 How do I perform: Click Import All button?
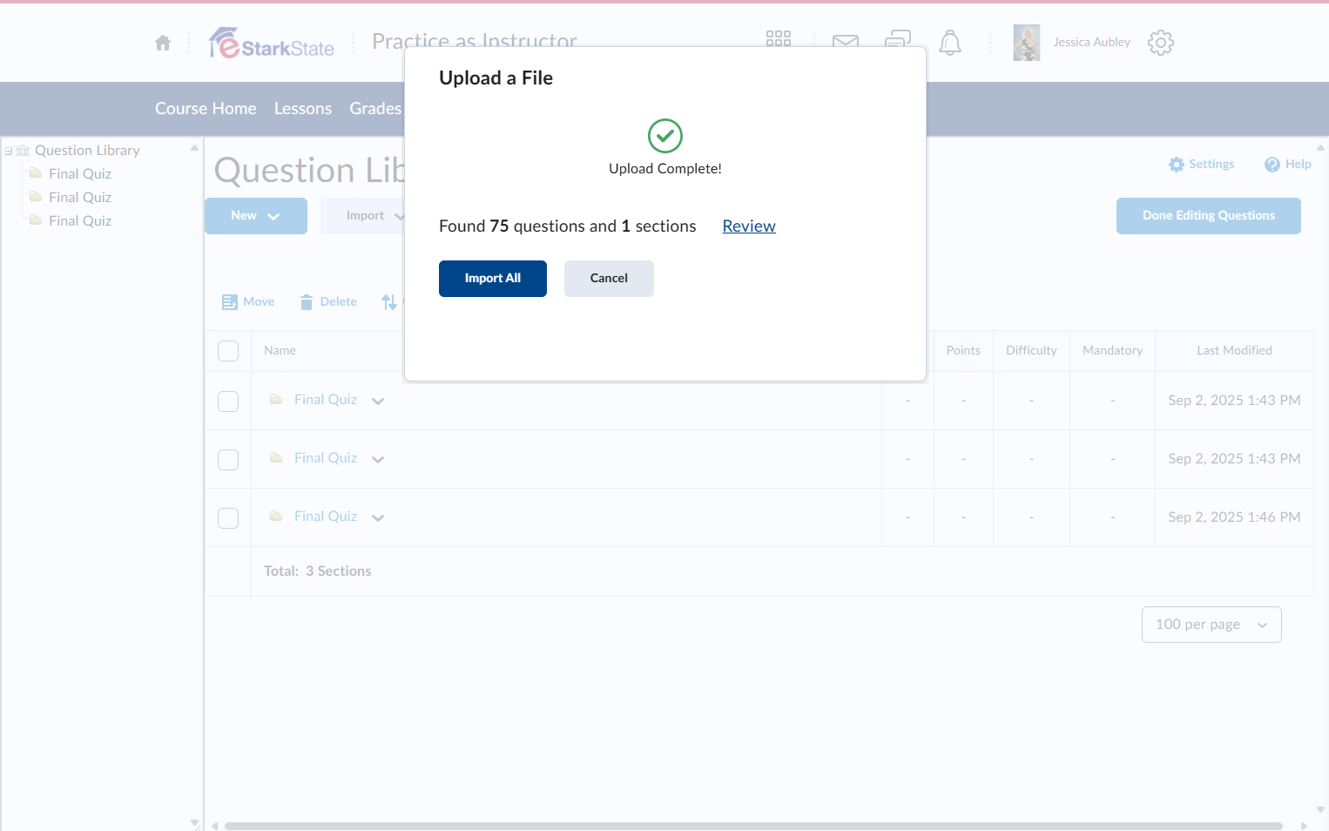click(x=493, y=279)
